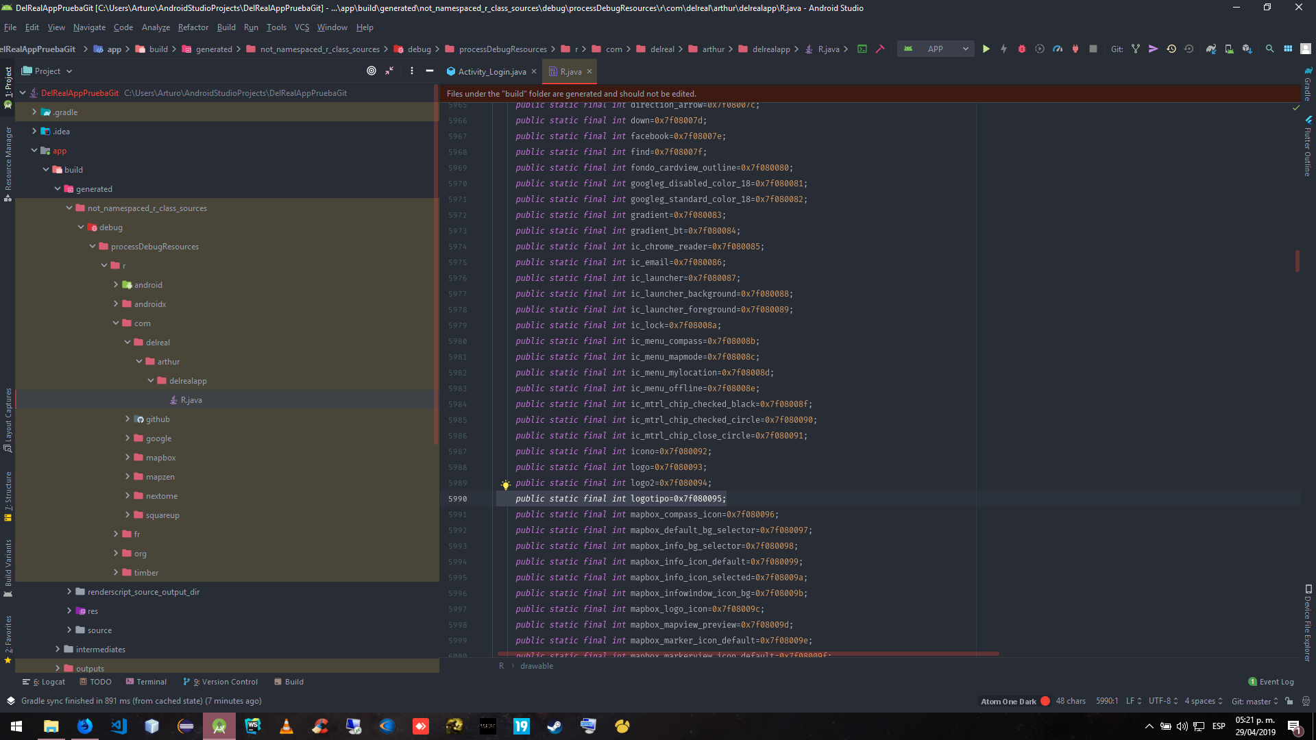Toggle the Resource Manager side tab

click(x=8, y=164)
